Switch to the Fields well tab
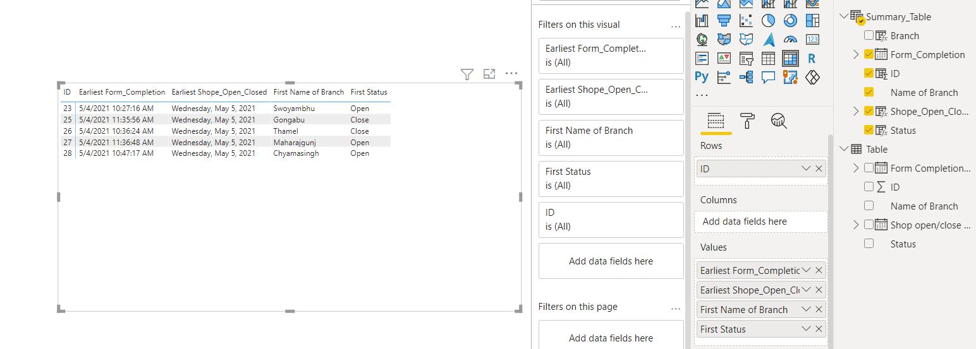Screen dimensions: 976x349 pos(716,121)
